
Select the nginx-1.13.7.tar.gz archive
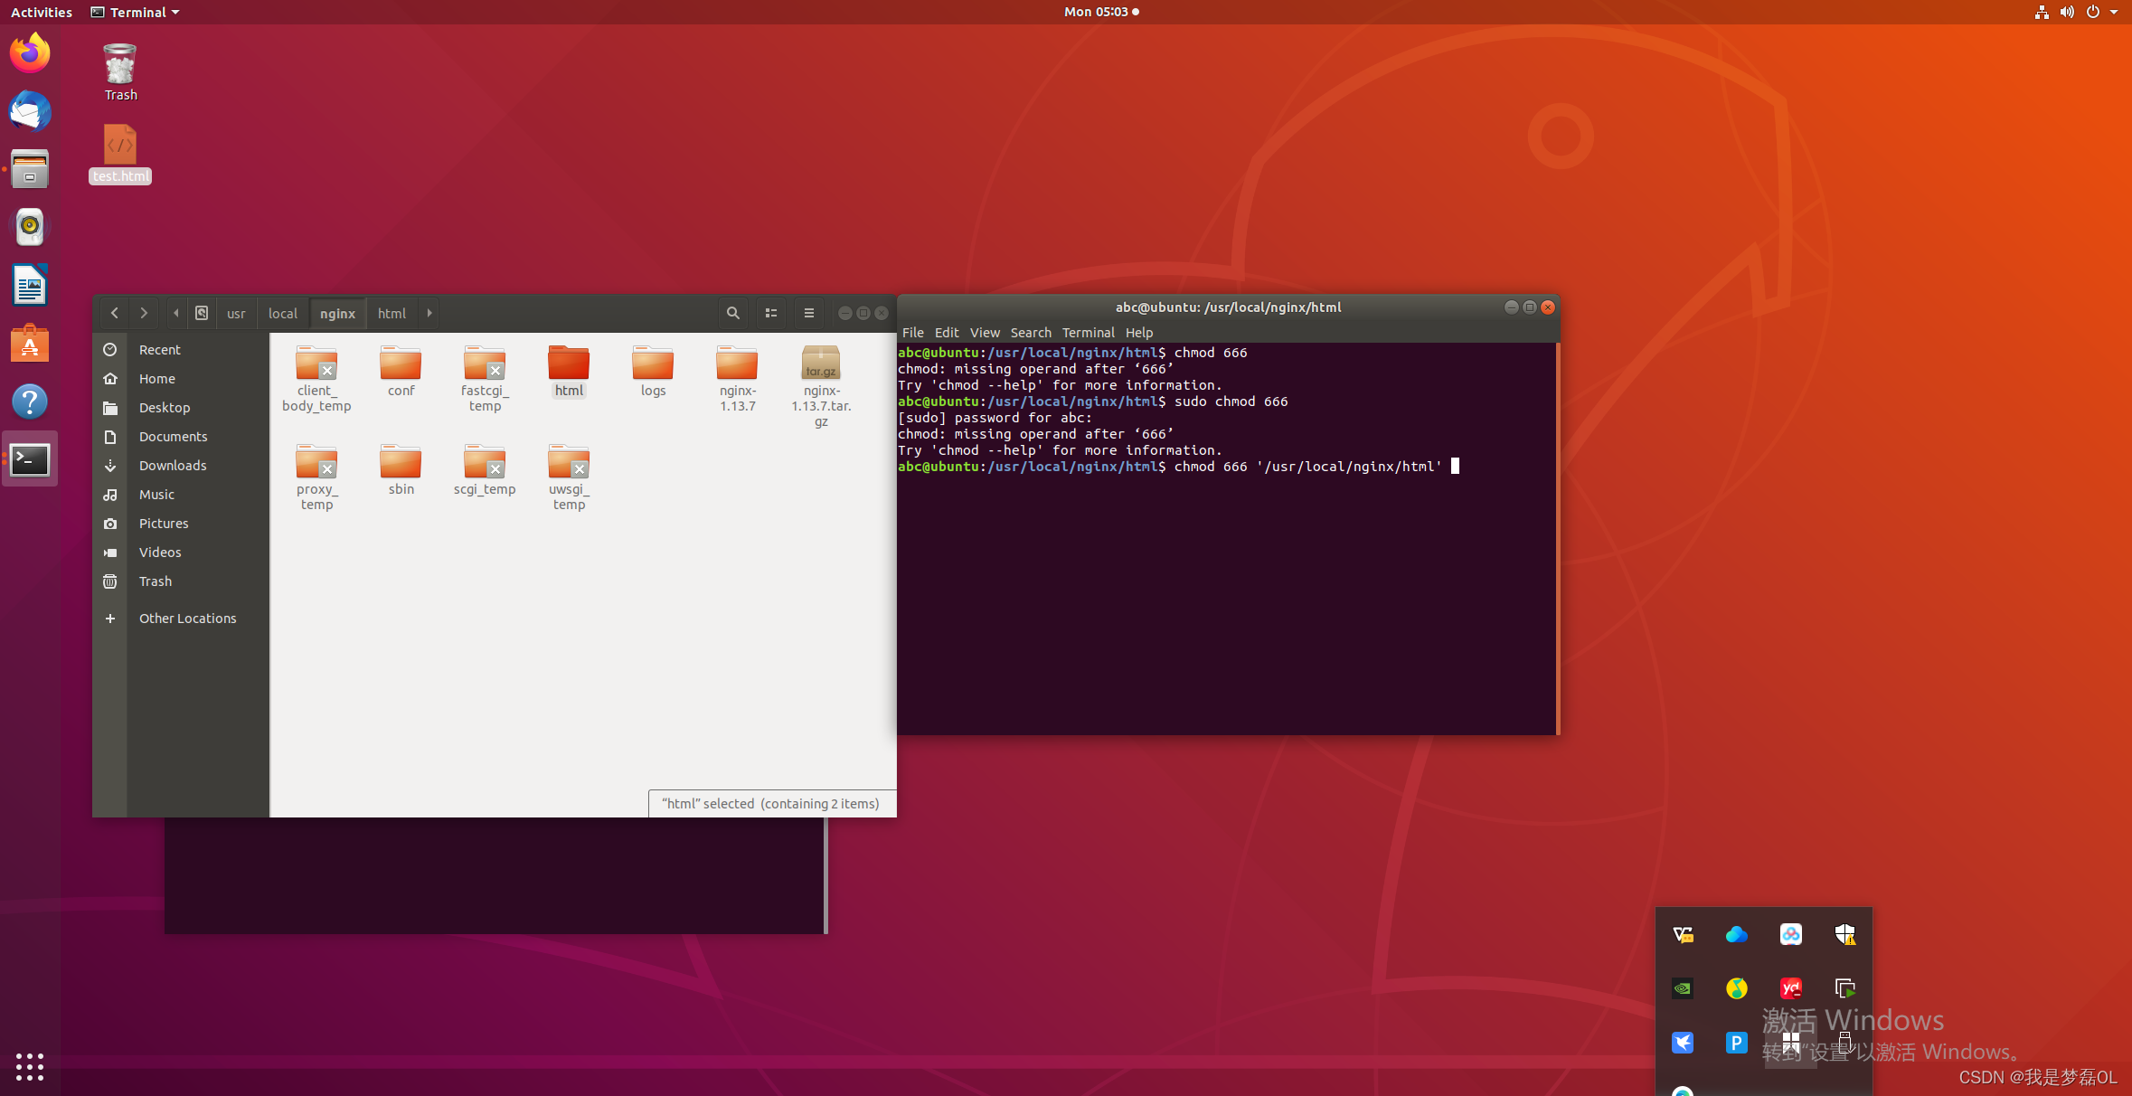820,364
